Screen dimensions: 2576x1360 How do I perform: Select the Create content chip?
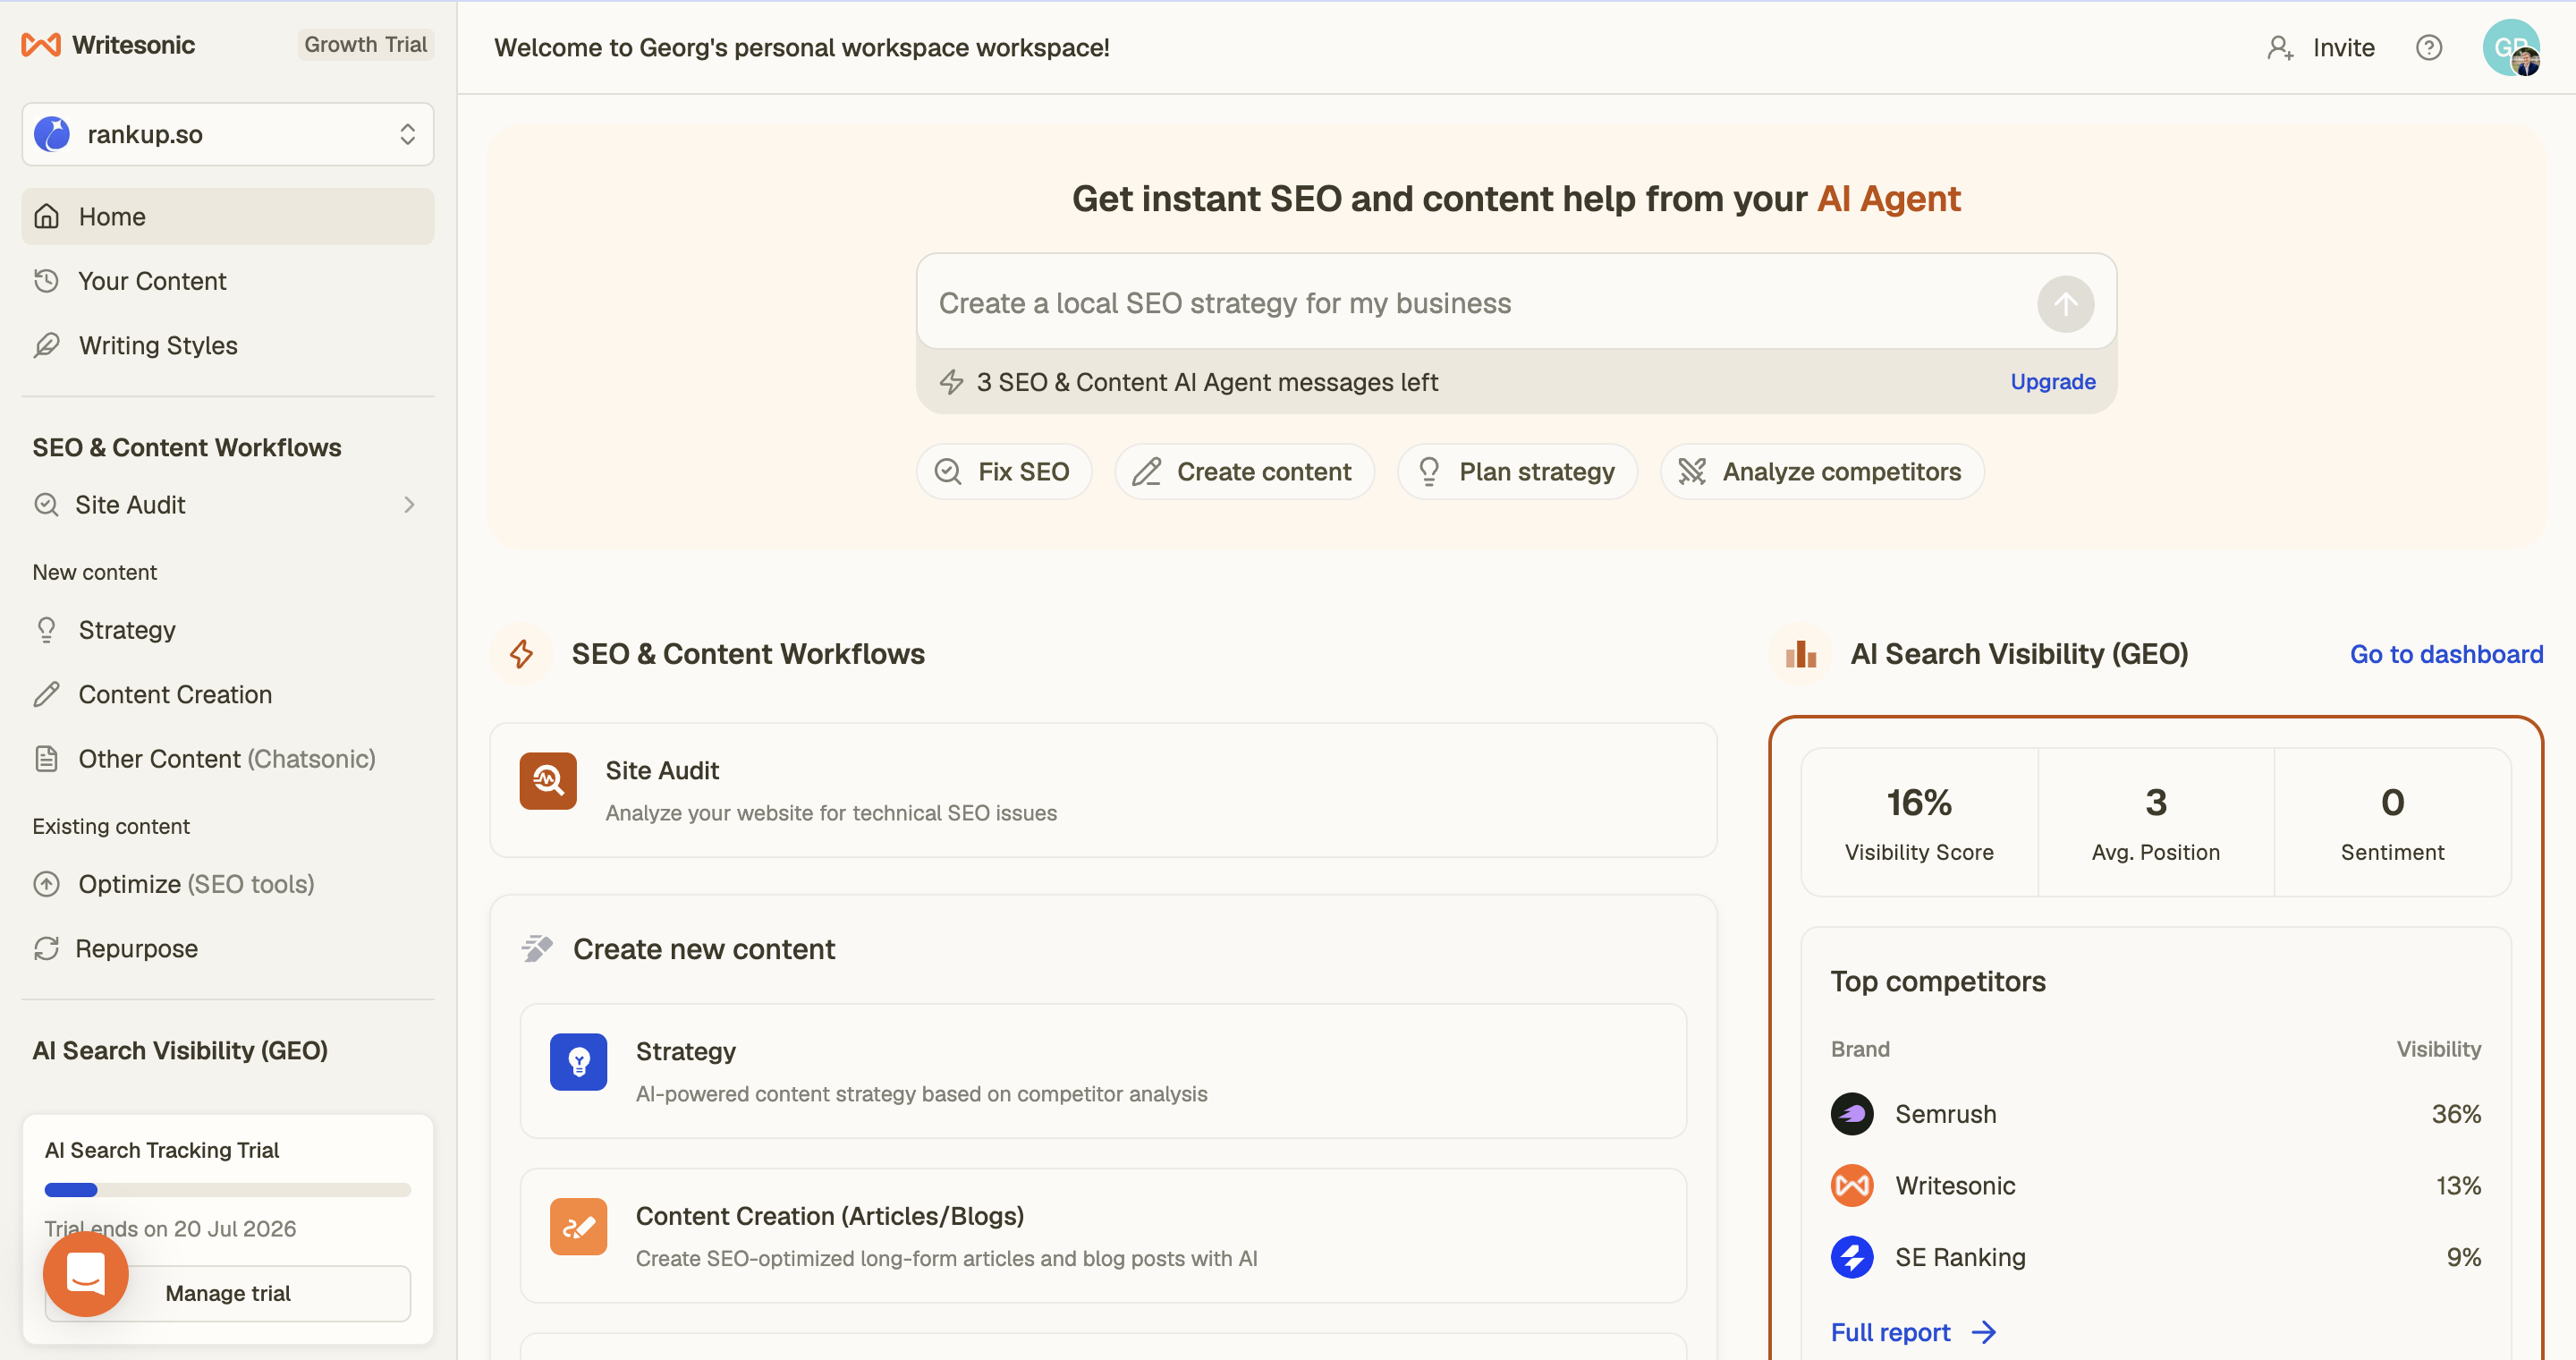[1244, 471]
